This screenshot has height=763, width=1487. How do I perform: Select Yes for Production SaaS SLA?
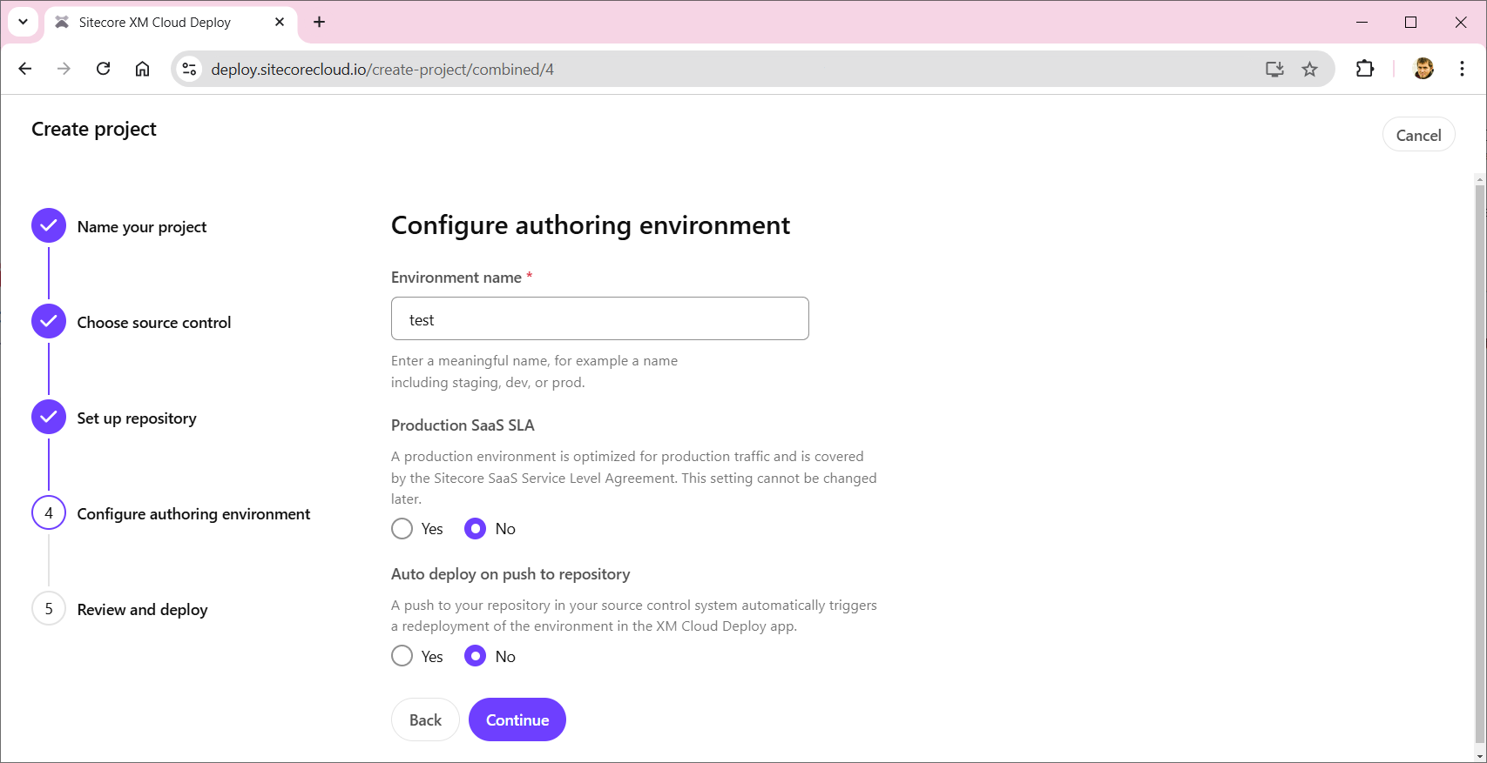(x=402, y=529)
